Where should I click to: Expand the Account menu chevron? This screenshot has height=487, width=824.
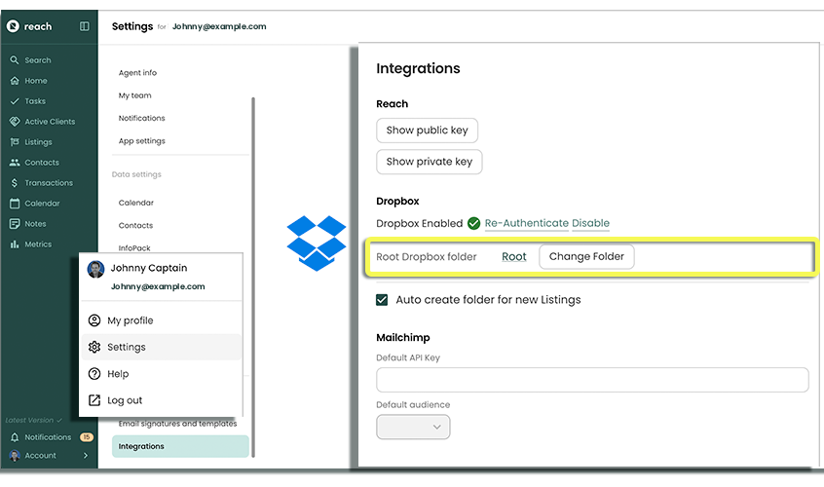[86, 456]
